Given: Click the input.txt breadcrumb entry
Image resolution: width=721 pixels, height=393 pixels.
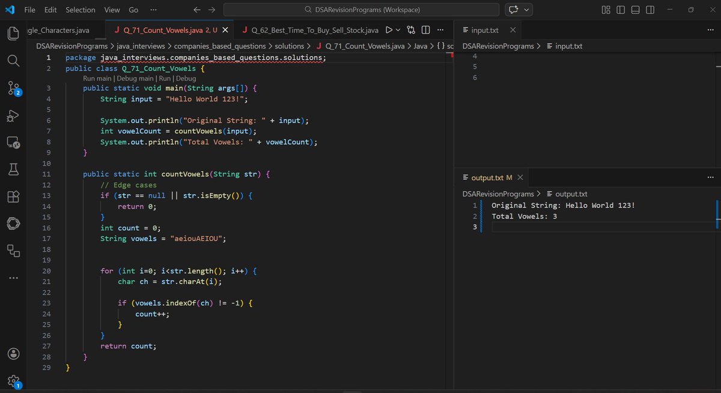Looking at the screenshot, I should 564,46.
